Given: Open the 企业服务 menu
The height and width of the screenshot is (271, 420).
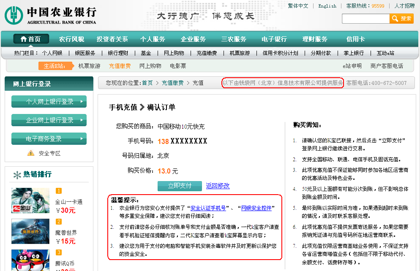Looking at the screenshot, I should click(193, 39).
